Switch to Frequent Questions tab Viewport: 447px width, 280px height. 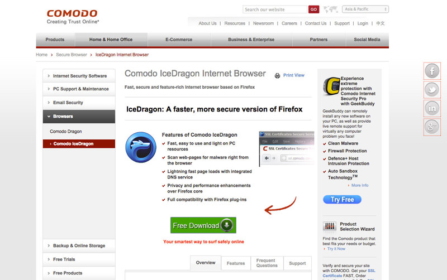[x=267, y=263]
